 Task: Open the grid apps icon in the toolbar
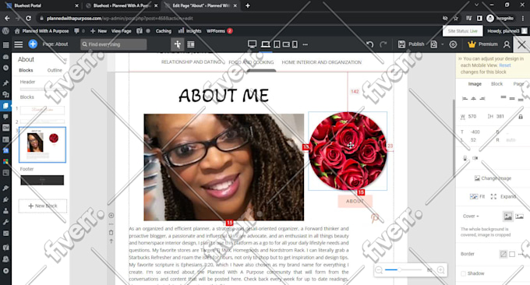tap(5, 44)
